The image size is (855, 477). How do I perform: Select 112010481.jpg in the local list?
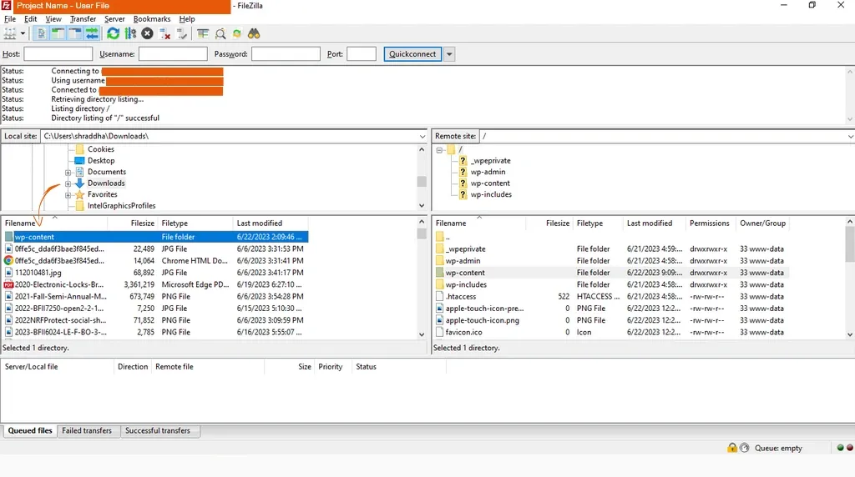38,273
